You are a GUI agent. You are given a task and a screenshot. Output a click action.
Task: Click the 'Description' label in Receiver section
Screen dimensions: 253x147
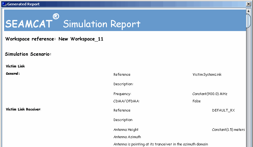123,120
